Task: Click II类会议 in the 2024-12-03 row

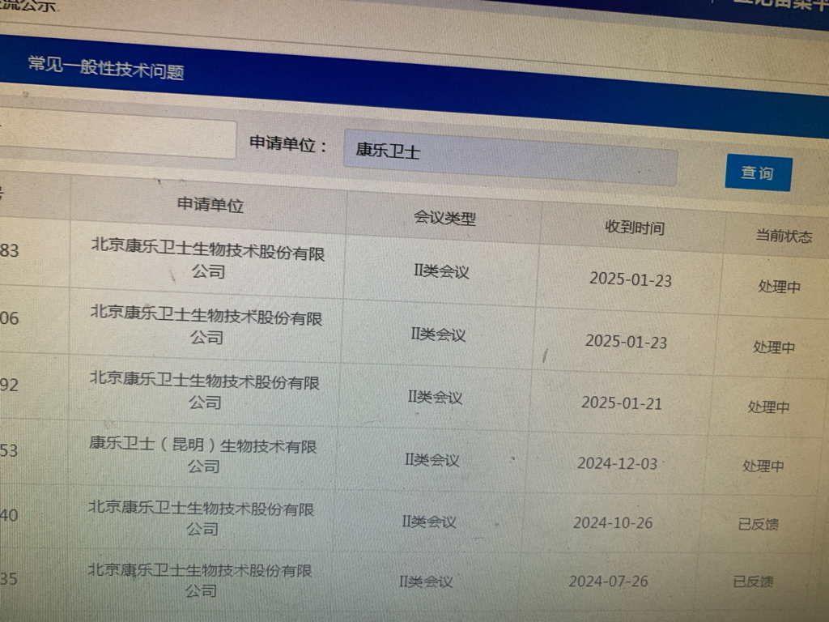Action: coord(432,460)
